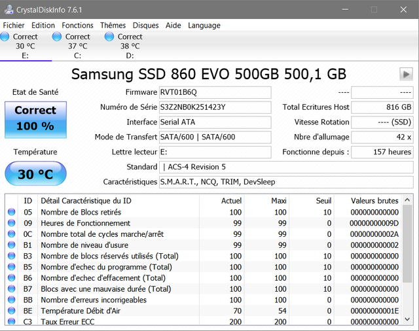Select Nombre d'echec du programme row
This screenshot has height=331, width=419.
204,267
